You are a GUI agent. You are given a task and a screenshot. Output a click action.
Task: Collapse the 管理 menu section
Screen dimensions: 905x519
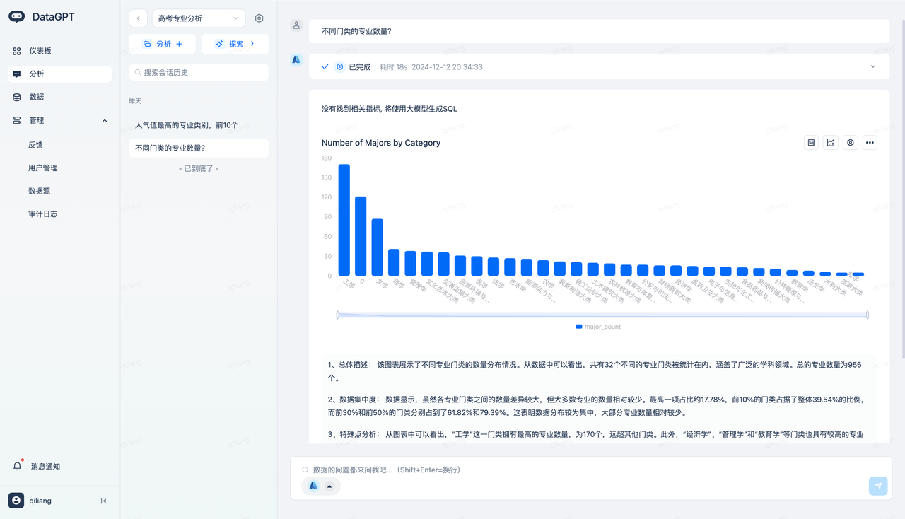105,121
